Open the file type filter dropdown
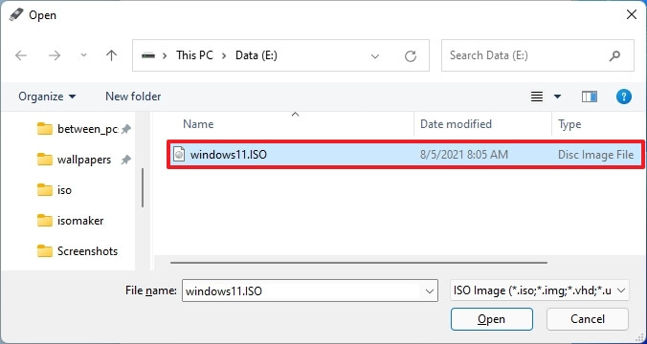Viewport: 647px width, 344px height. click(x=540, y=290)
